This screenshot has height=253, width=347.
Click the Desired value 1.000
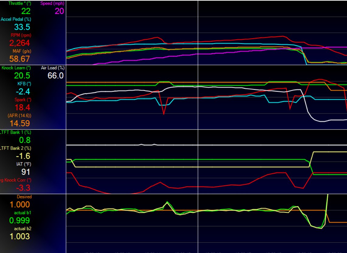20,205
